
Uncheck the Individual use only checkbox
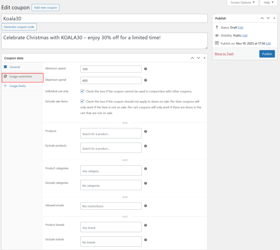point(82,91)
